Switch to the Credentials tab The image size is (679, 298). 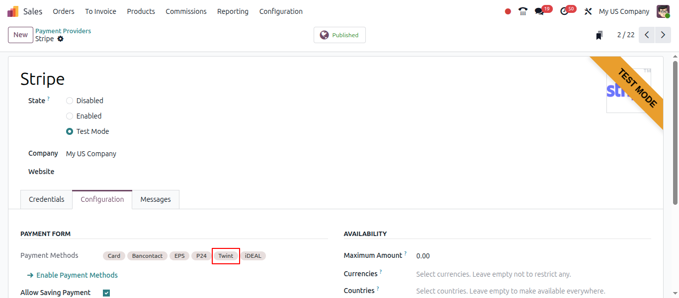(x=47, y=199)
